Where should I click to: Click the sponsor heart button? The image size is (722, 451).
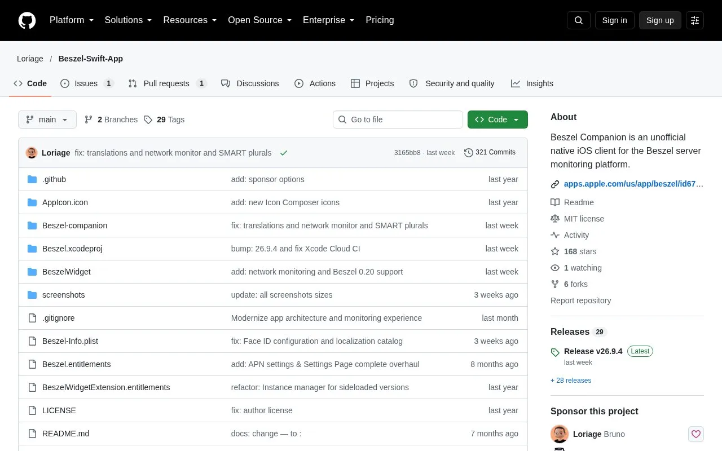(x=696, y=434)
